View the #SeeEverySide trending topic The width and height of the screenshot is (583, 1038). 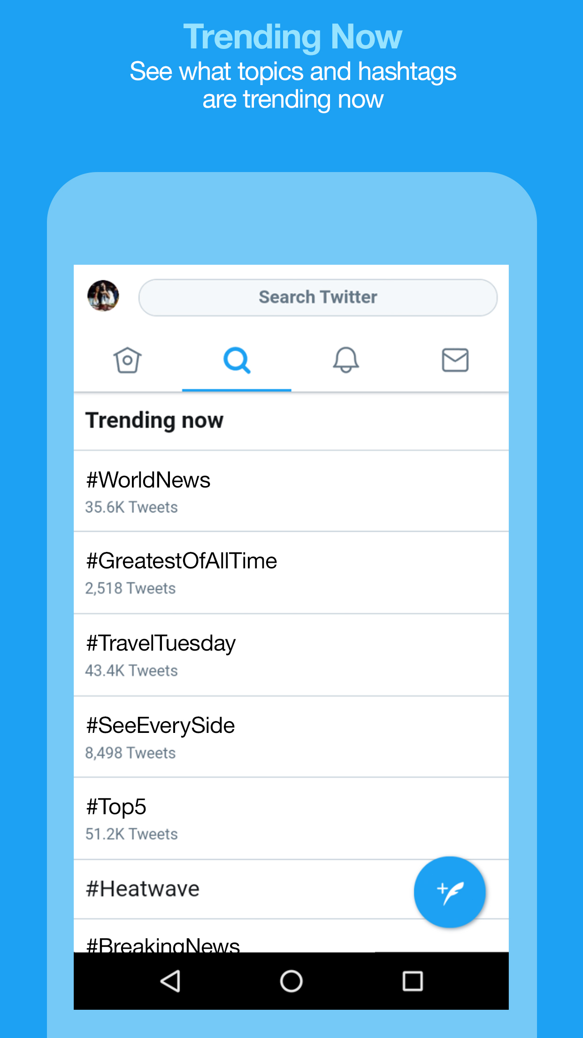click(161, 725)
